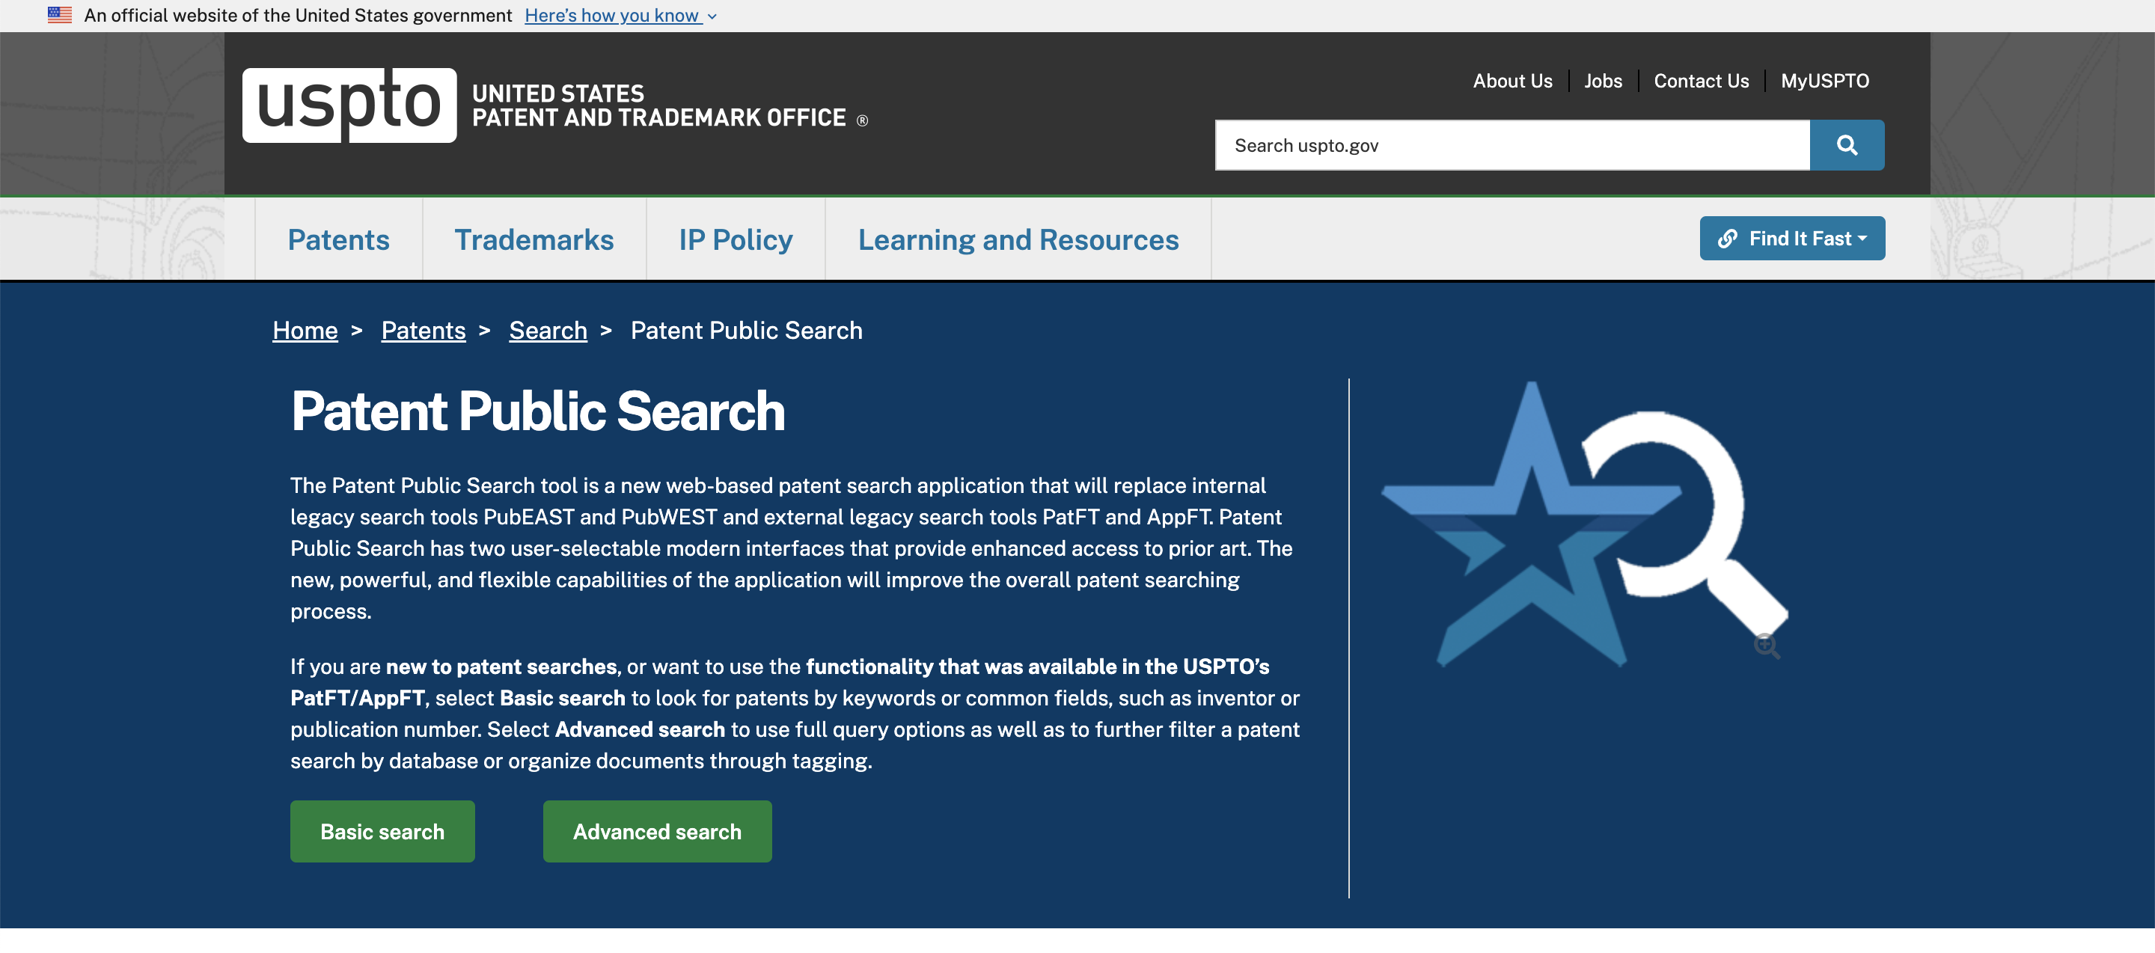2155x953 pixels.
Task: Click the chain link icon in Find It Fast
Action: 1727,239
